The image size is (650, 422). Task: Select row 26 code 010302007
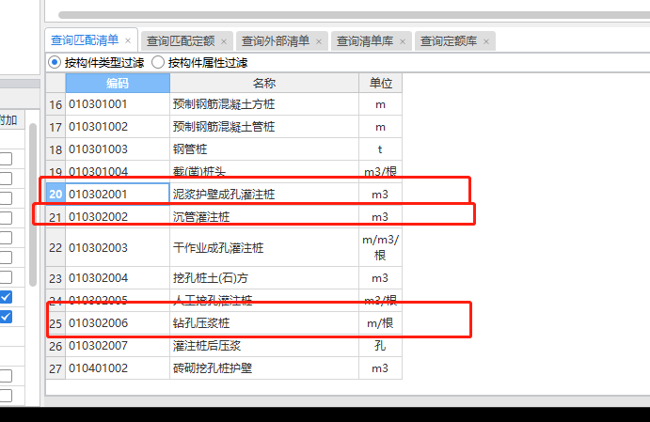point(118,345)
